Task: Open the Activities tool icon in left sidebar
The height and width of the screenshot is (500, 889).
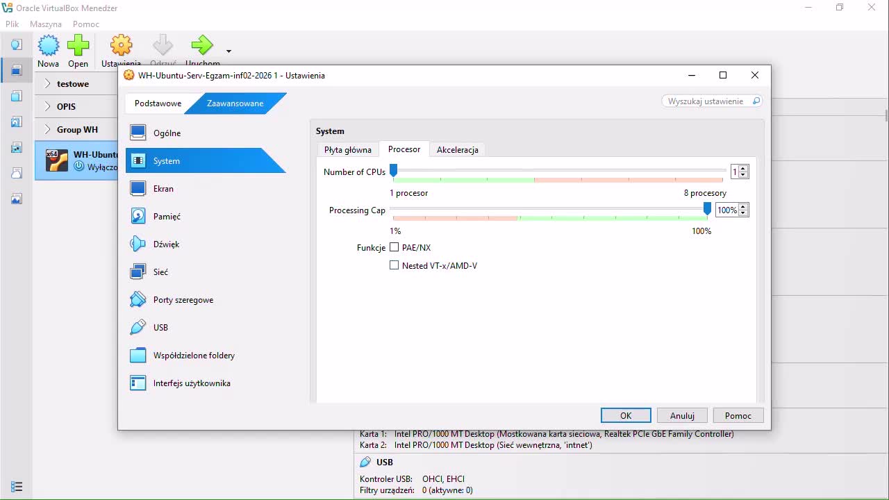Action: [x=16, y=199]
